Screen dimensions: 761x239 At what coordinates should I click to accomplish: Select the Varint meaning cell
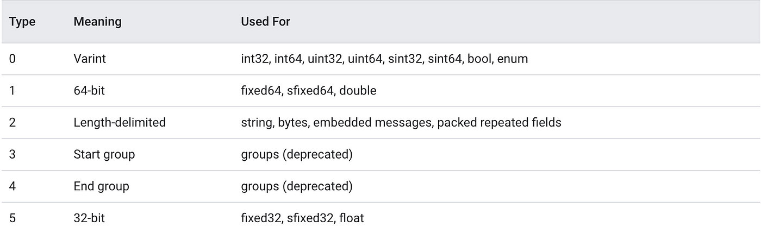(90, 59)
